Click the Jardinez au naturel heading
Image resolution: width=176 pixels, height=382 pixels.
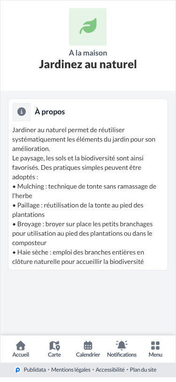[88, 64]
